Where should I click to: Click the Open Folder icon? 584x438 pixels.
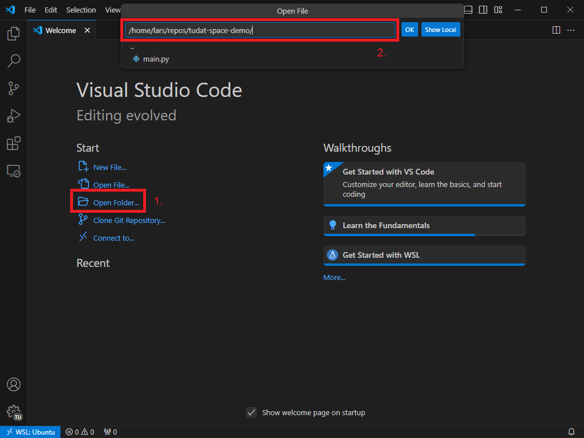(83, 202)
